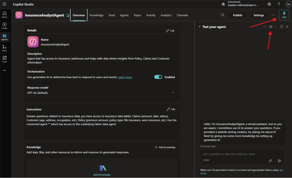The width and height of the screenshot is (292, 178).
Task: Switch to the Activity tab
Action: click(151, 15)
